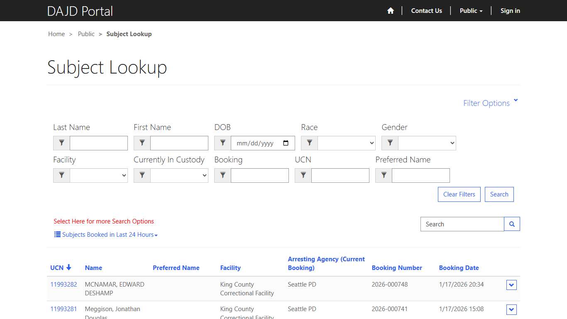Click the filter funnel icon beside Preferred Name

click(x=383, y=175)
